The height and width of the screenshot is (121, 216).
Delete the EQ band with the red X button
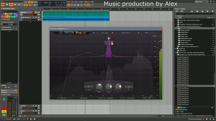[x=112, y=42]
